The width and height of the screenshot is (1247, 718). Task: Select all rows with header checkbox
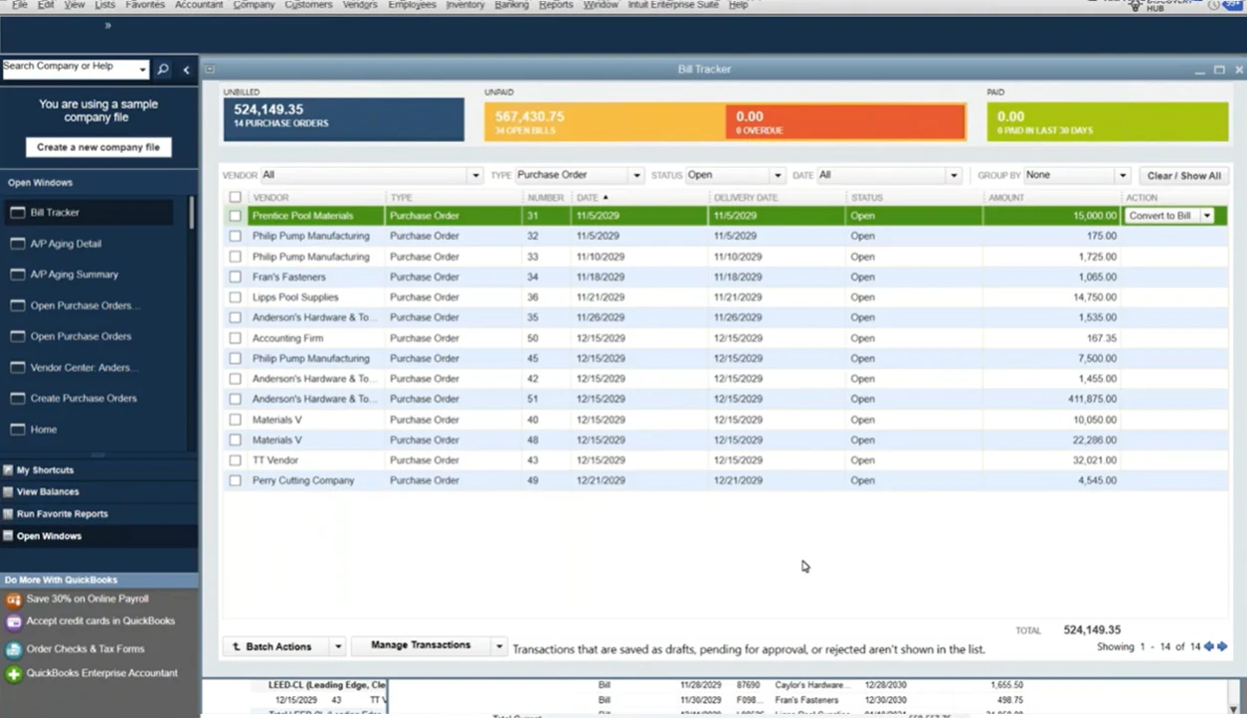(x=236, y=198)
